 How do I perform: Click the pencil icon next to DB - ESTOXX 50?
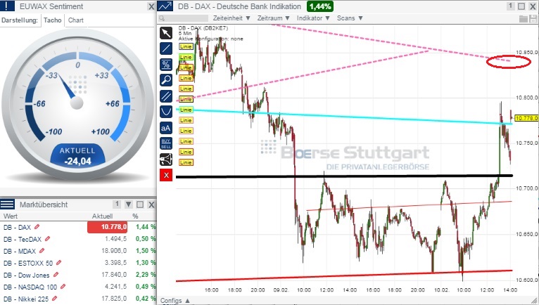coord(59,263)
